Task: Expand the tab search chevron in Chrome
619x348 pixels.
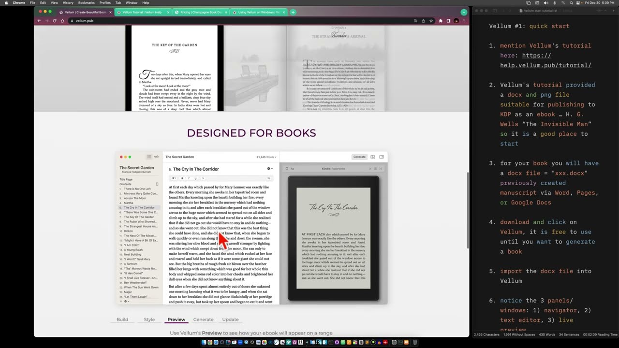Action: coord(464,12)
